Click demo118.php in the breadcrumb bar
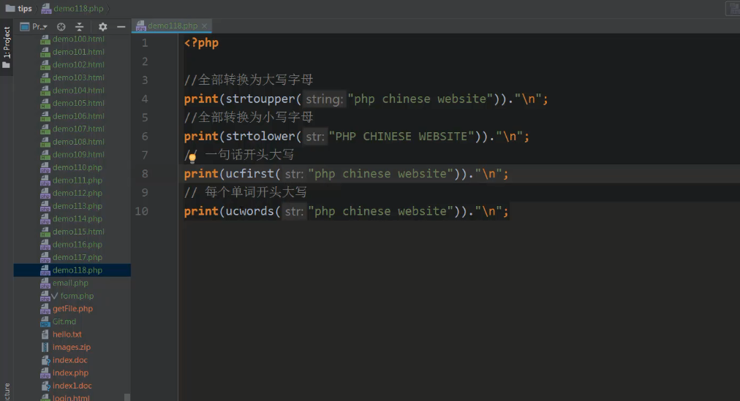 click(x=78, y=8)
